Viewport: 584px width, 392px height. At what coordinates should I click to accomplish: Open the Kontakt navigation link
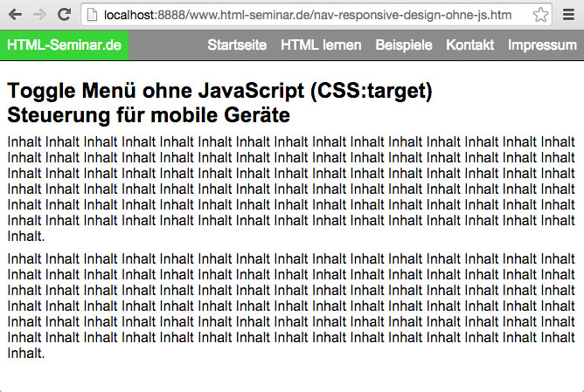470,45
